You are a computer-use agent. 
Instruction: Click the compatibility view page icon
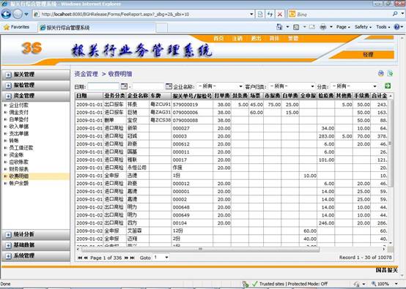(260, 14)
